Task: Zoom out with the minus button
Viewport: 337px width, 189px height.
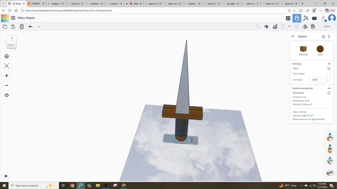Action: (x=7, y=86)
